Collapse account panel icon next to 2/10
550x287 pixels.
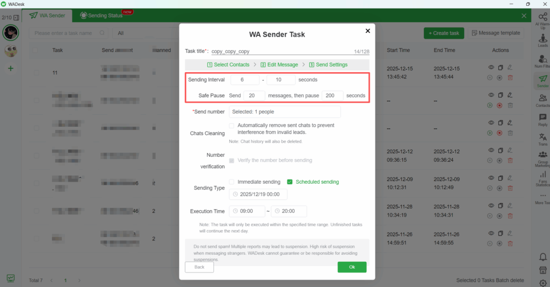[x=16, y=17]
